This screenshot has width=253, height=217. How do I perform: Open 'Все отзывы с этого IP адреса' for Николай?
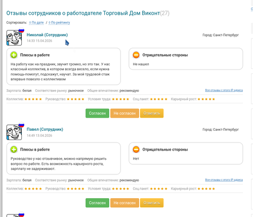(224, 90)
